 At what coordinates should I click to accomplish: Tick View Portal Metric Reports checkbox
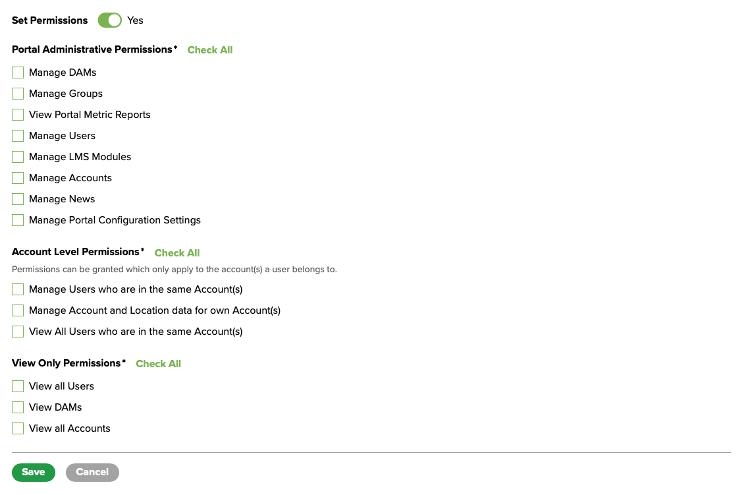(18, 115)
